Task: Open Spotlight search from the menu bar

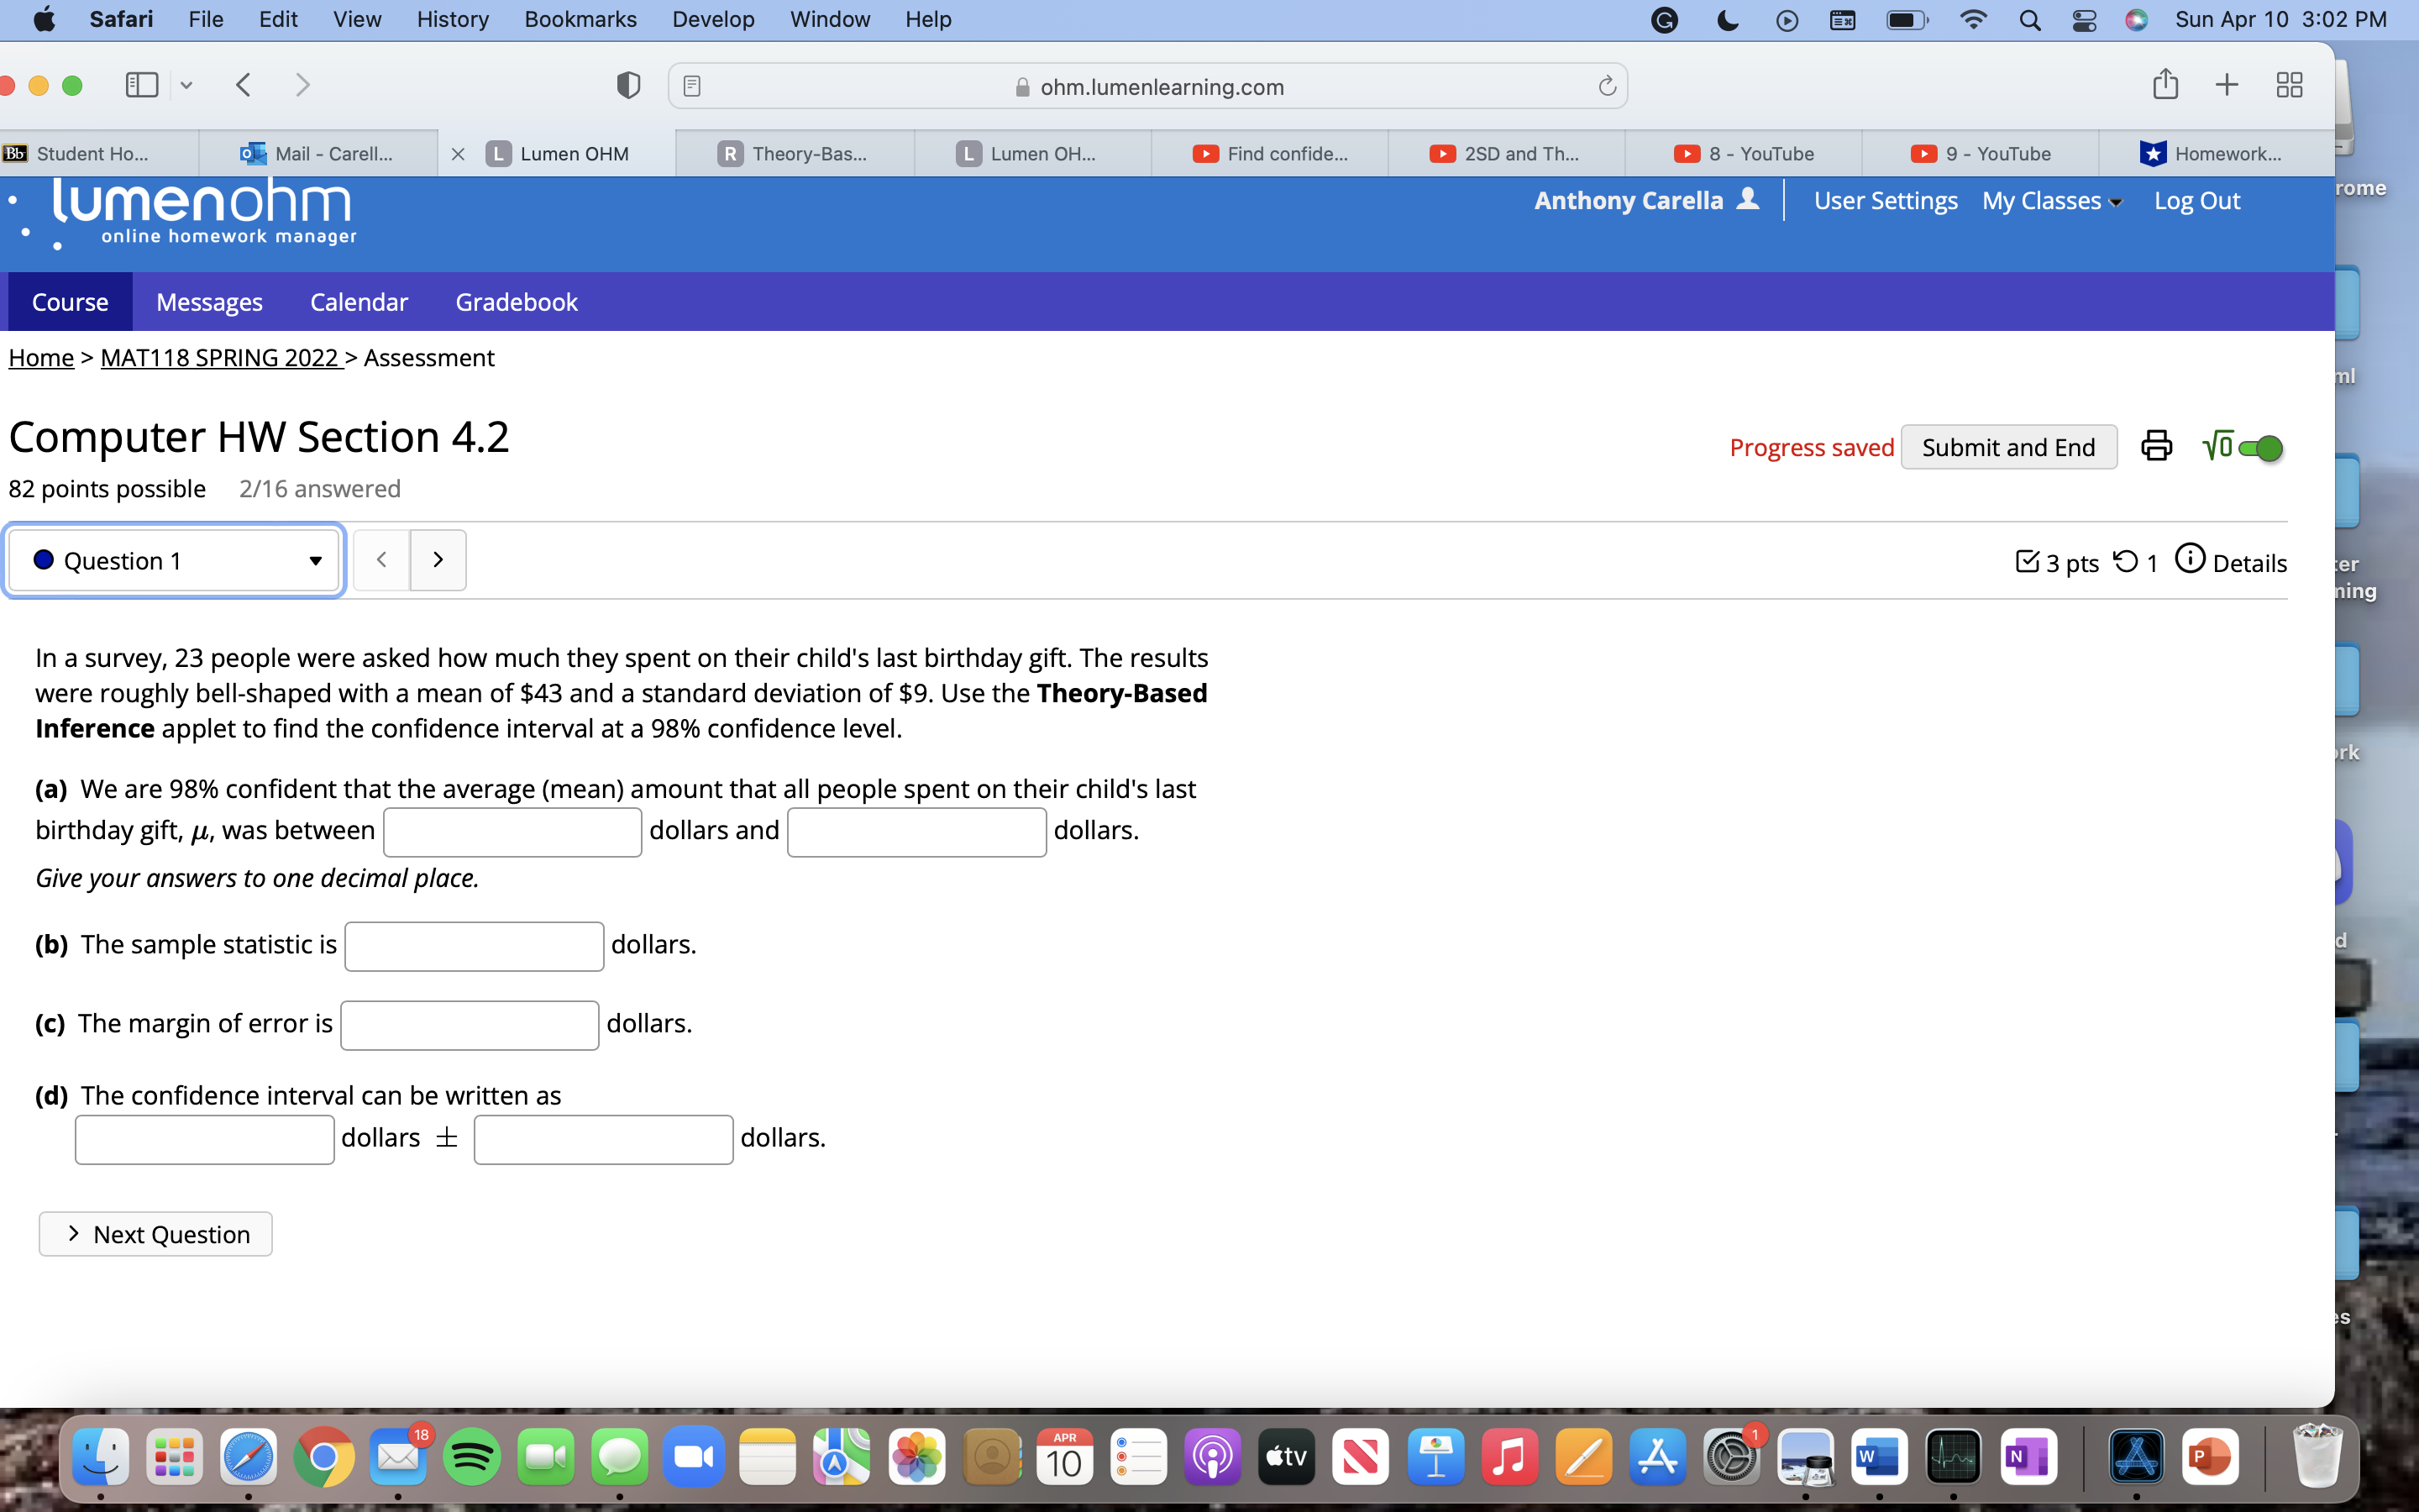Action: [x=2030, y=19]
